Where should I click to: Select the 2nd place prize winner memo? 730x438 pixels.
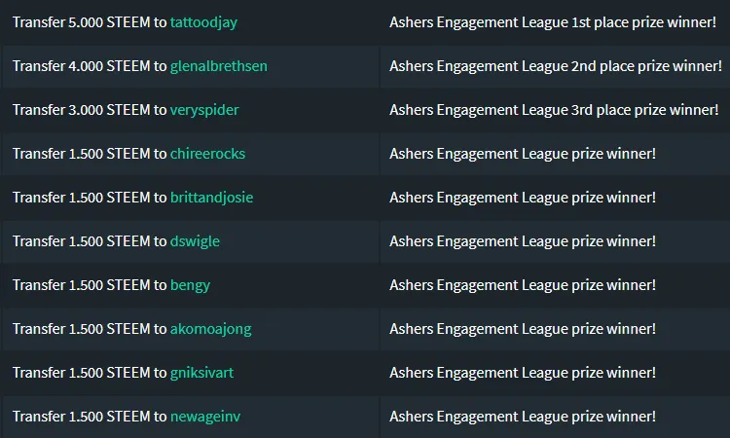(x=555, y=66)
